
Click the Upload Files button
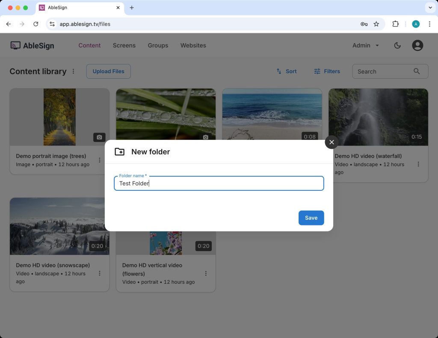click(108, 71)
